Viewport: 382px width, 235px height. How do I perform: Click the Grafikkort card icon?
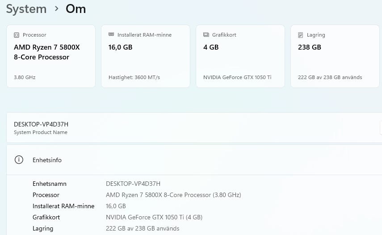(x=206, y=35)
